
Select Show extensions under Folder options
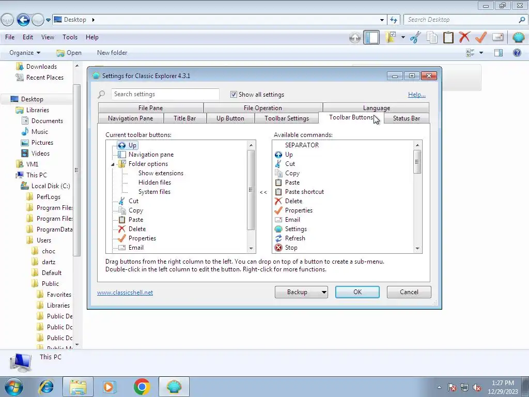(161, 173)
